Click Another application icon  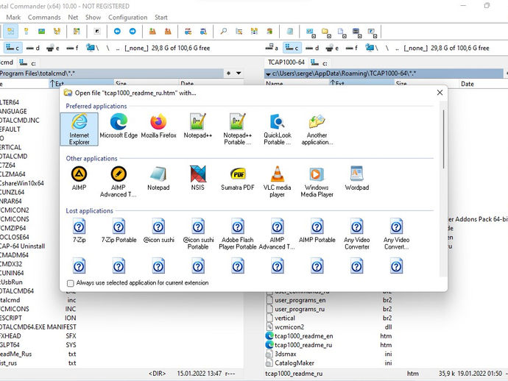(317, 129)
